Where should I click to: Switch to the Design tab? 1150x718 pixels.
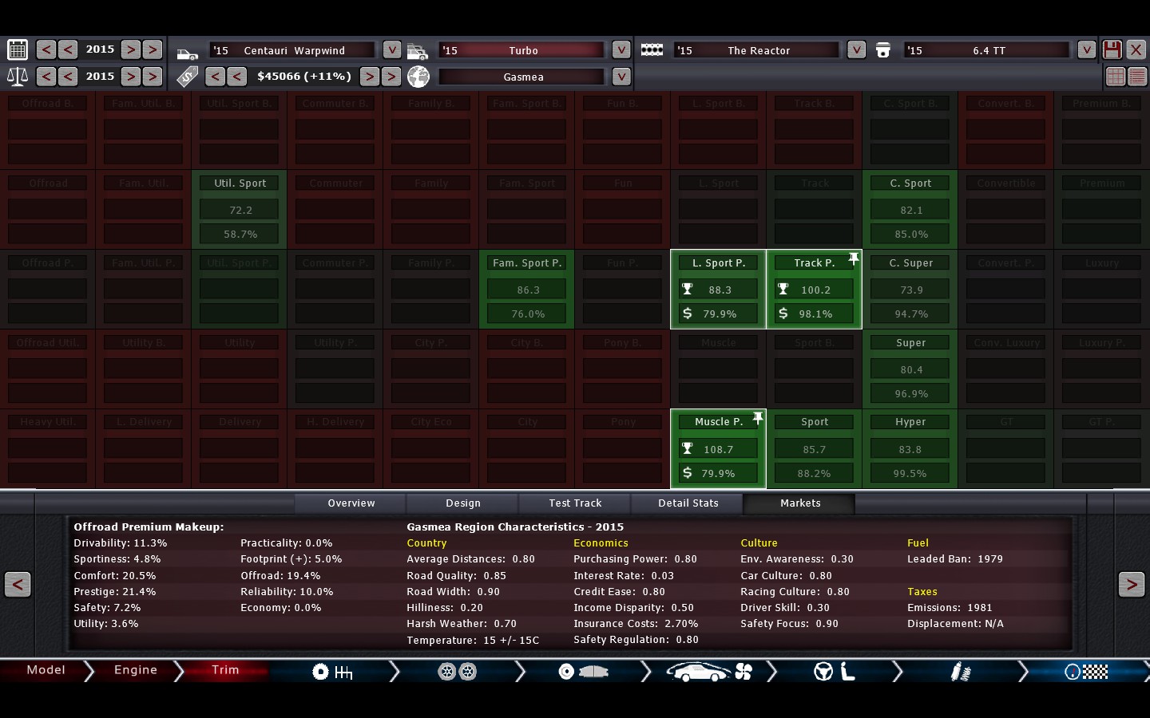pyautogui.click(x=463, y=503)
